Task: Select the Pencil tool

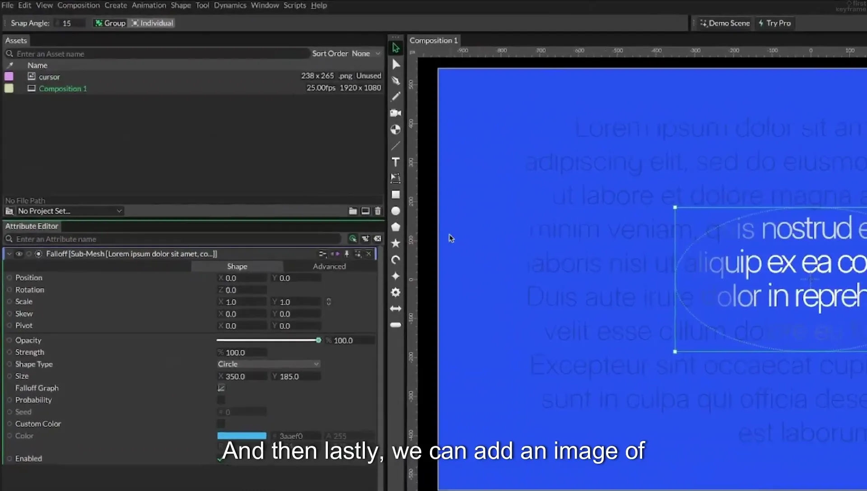Action: [396, 97]
